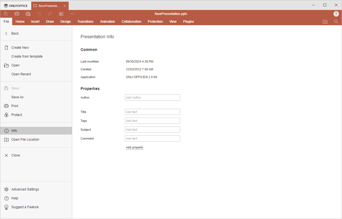Image resolution: width=342 pixels, height=219 pixels.
Task: Go Back from the File menu
Action: coord(15,34)
